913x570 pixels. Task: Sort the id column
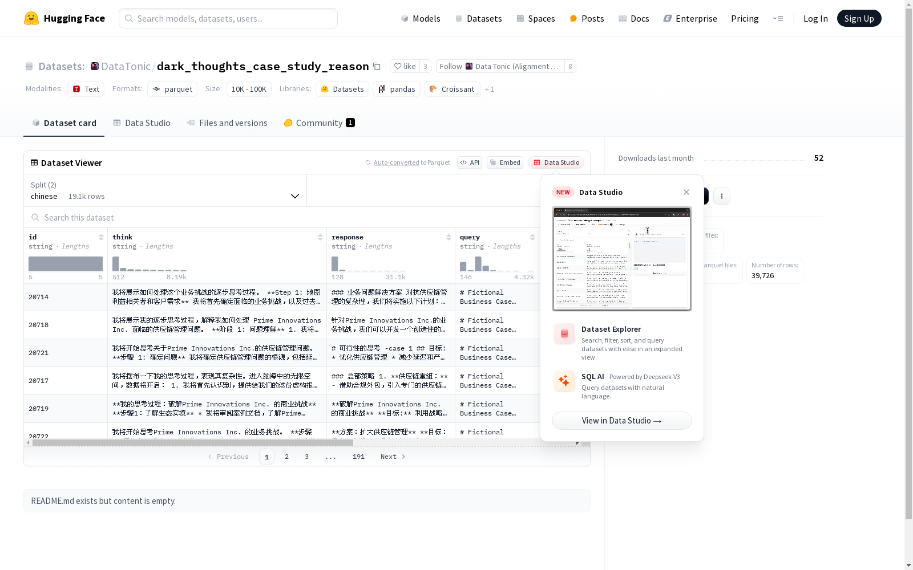pos(101,237)
